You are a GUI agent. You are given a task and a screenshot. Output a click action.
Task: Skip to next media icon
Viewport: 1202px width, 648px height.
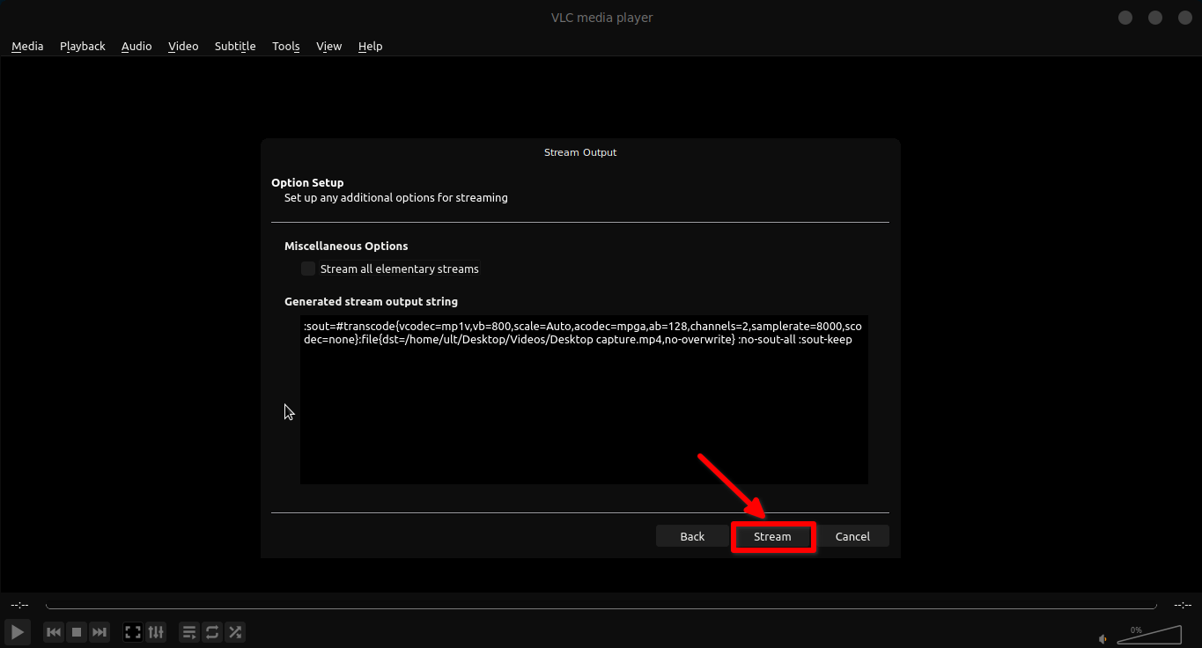100,632
